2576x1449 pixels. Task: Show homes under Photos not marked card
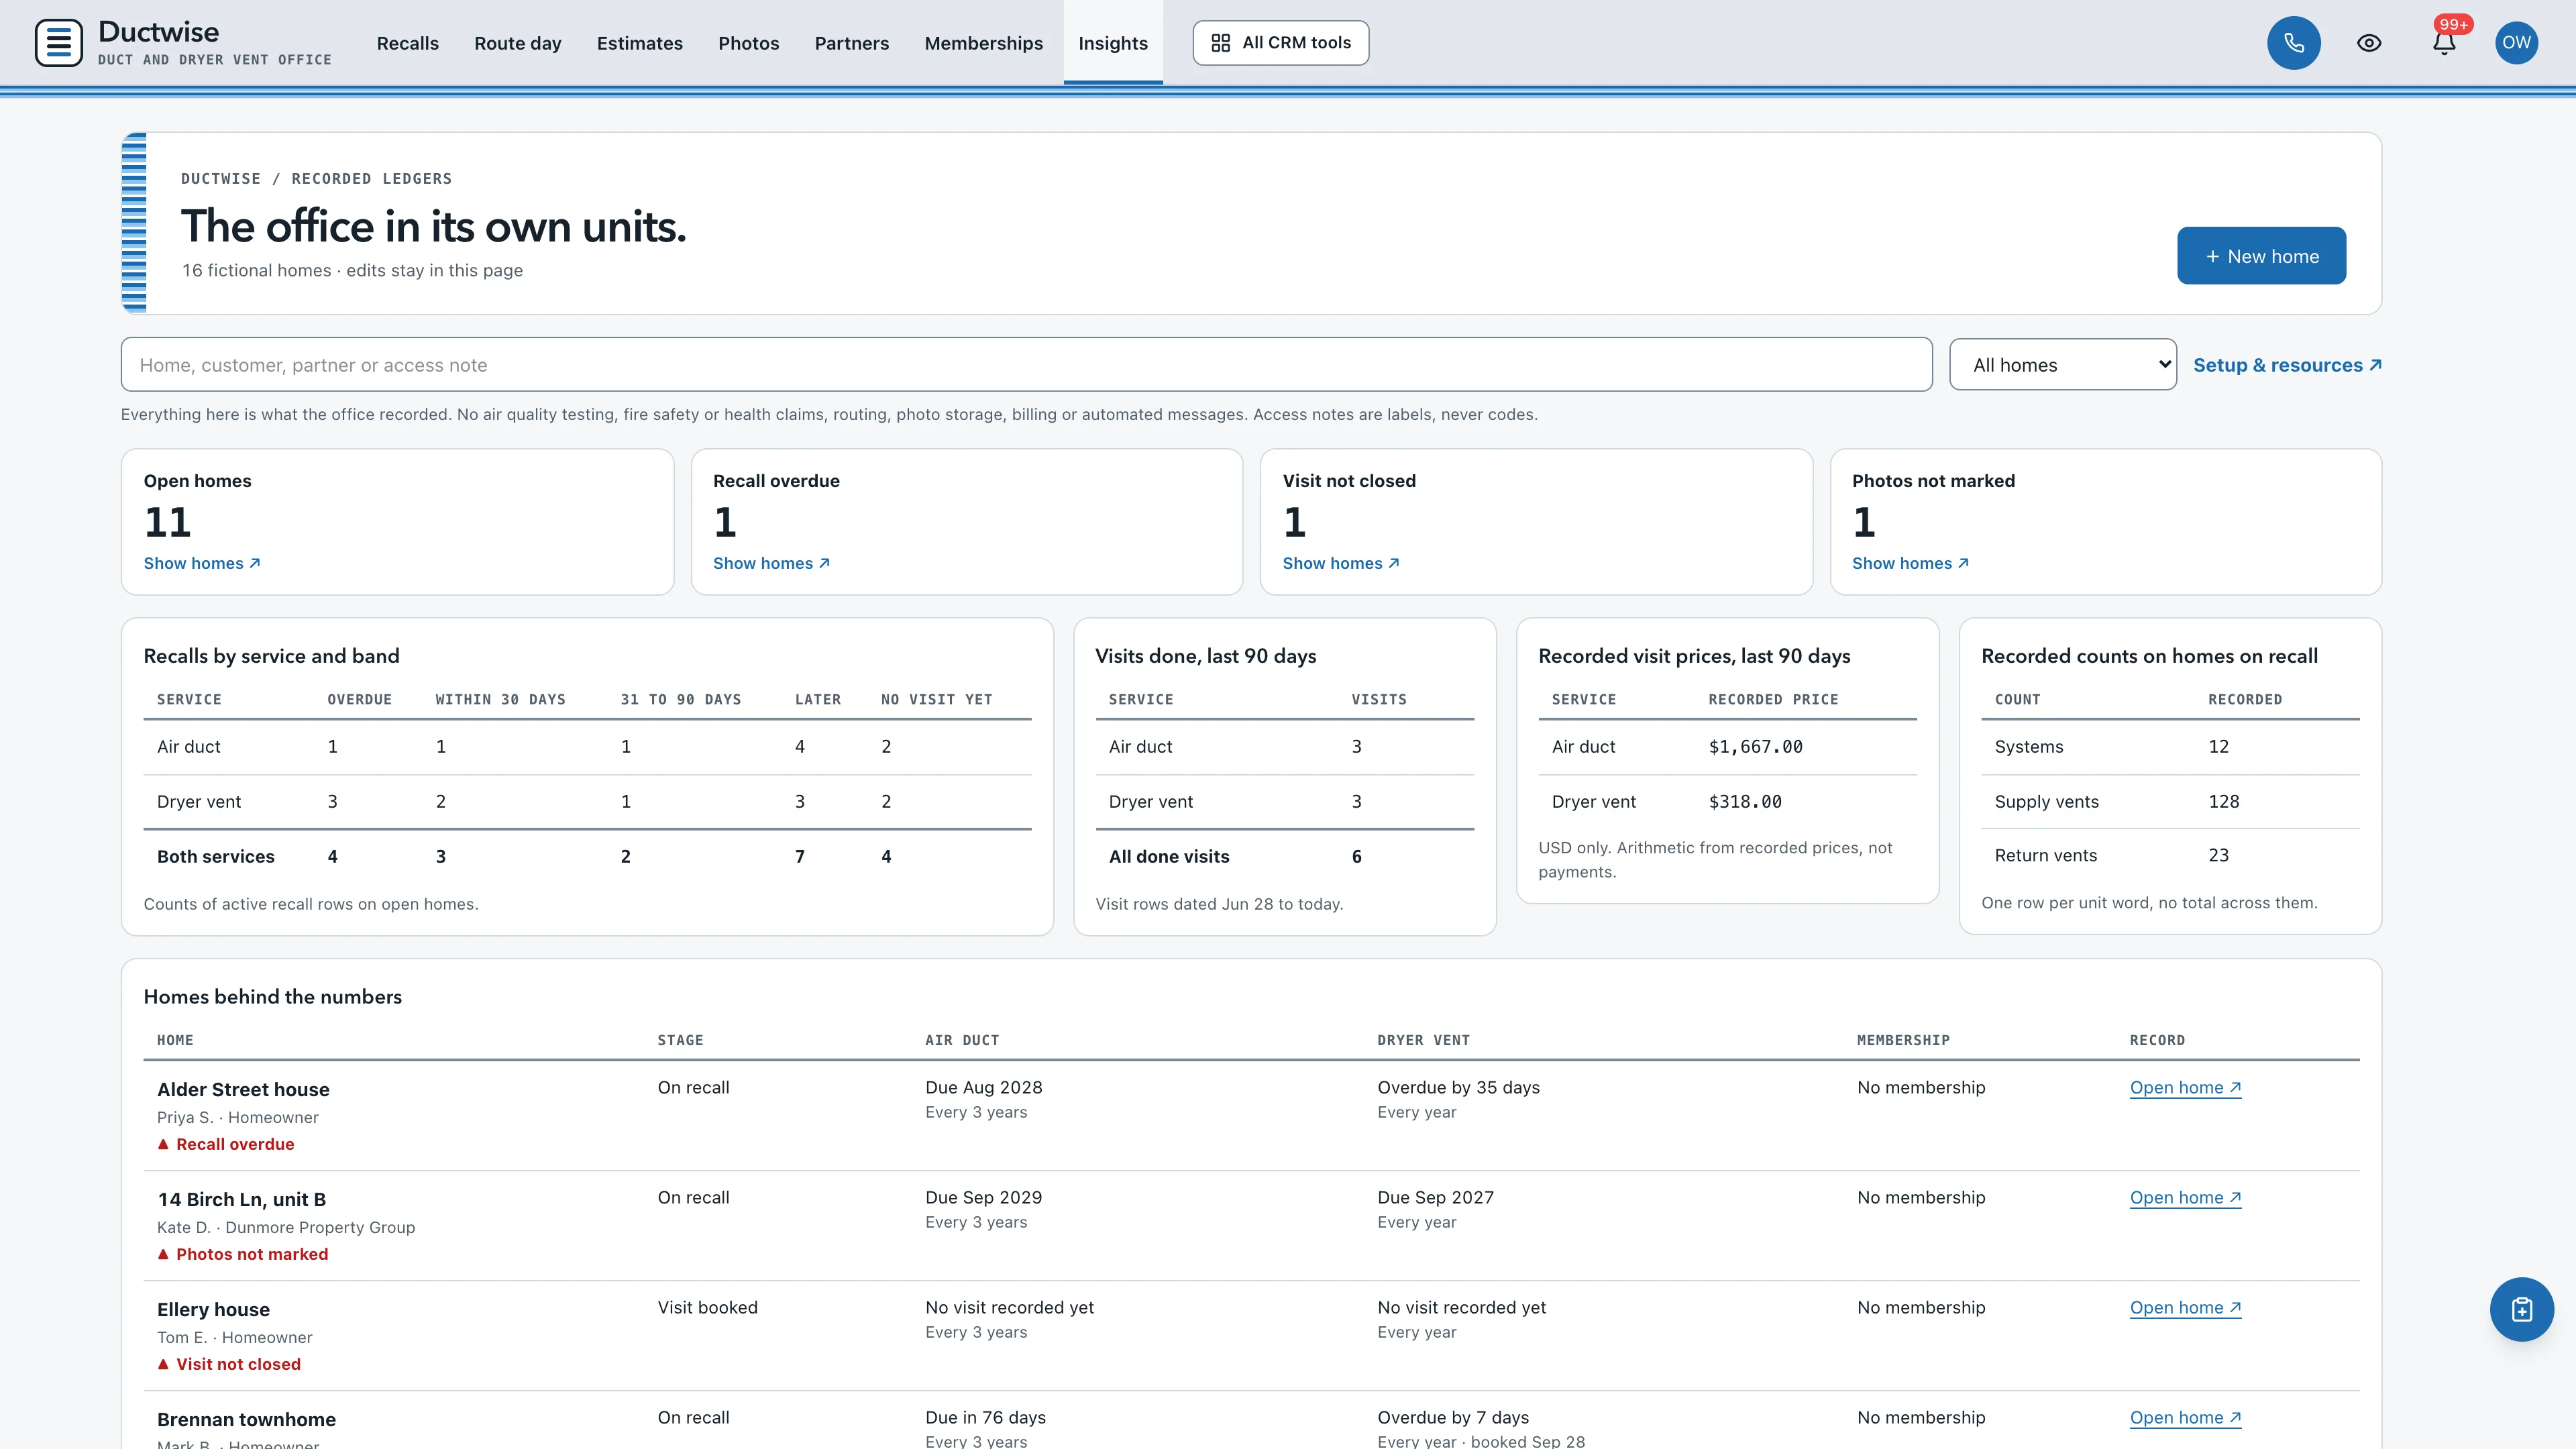[1910, 563]
